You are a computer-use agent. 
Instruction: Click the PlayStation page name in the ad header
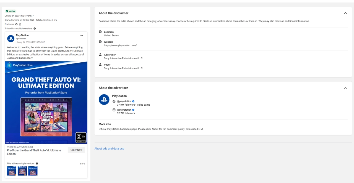[x=22, y=35]
